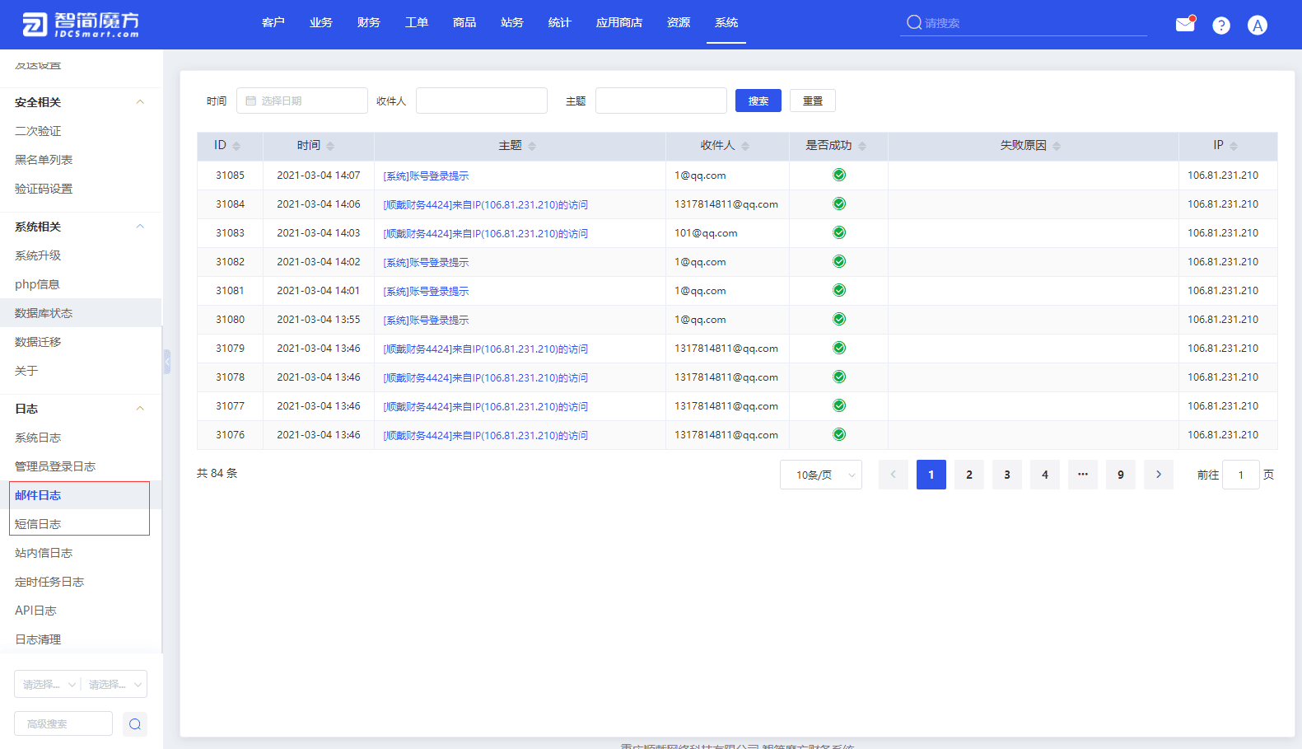This screenshot has width=1302, height=749.
Task: Collapse the sidebar using the handle
Action: coord(167,362)
